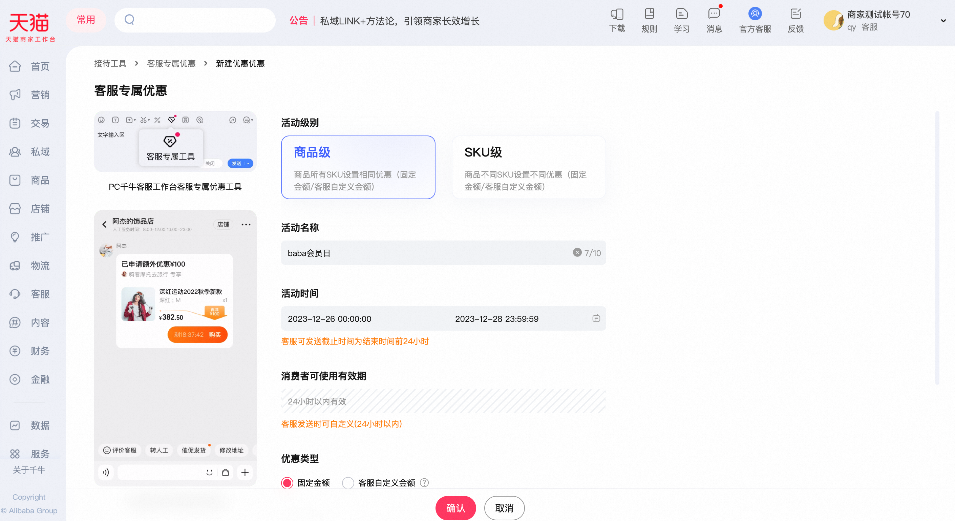Open 内容 content in sidebar
This screenshot has height=521, width=955.
pyautogui.click(x=29, y=322)
